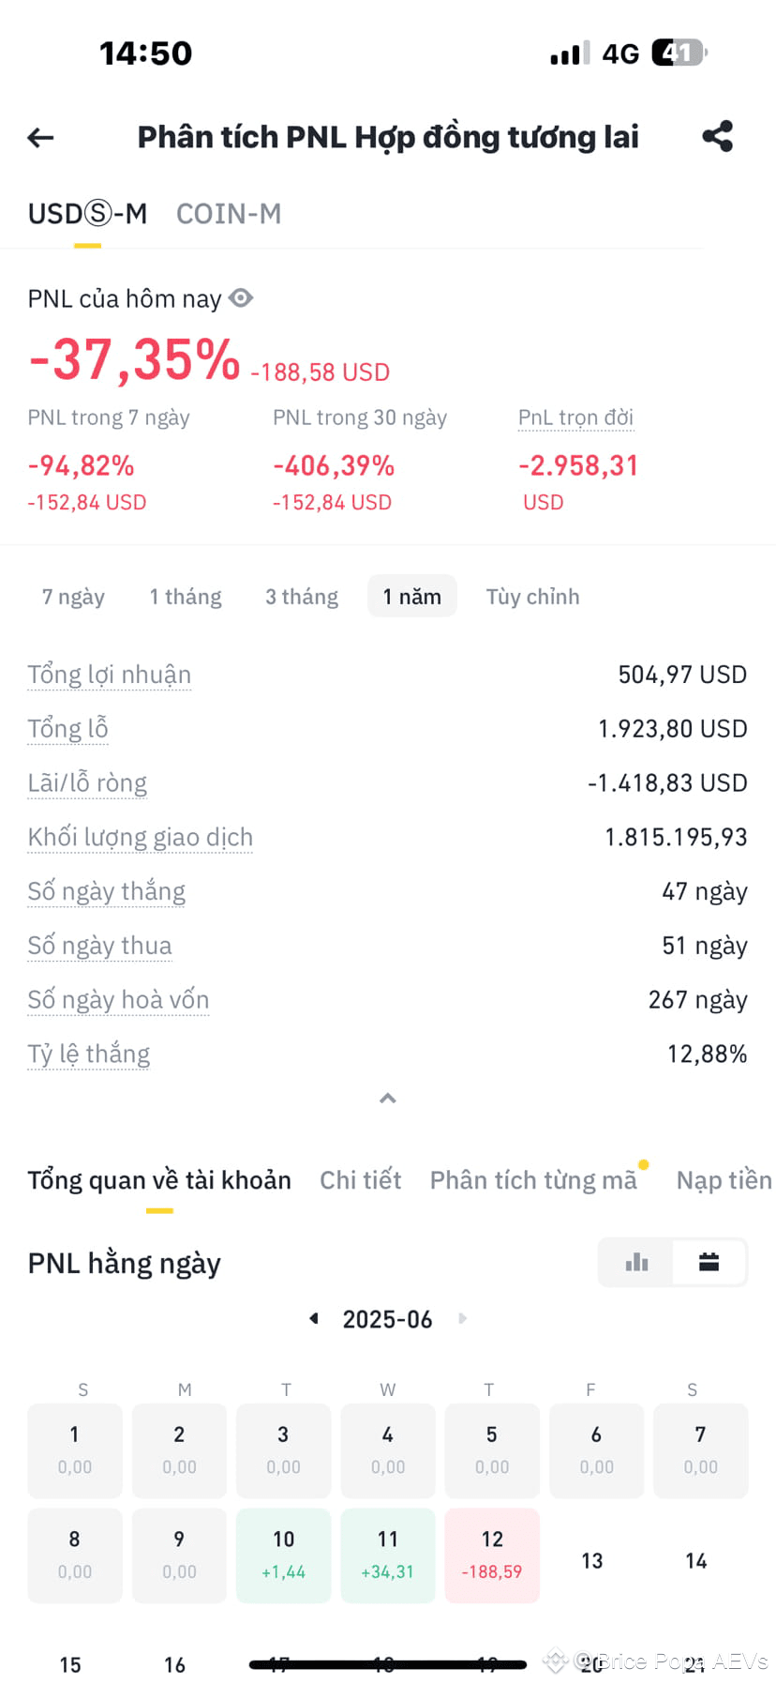Toggle PNL visibility eye icon
This screenshot has height=1684, width=776.
[241, 298]
